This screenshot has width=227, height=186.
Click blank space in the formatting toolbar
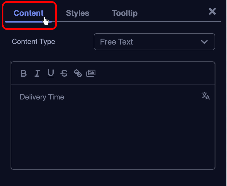coord(155,74)
